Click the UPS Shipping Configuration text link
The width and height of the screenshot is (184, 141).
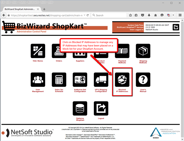(x=101, y=91)
